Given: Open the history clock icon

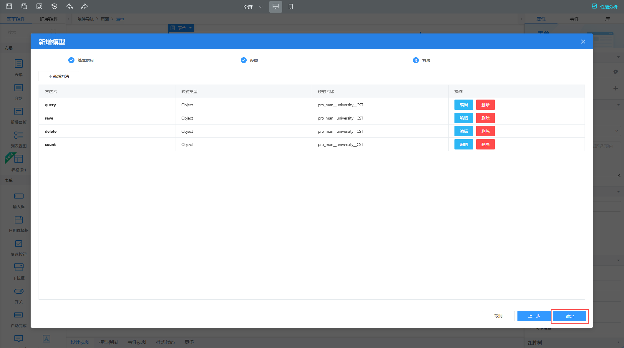Looking at the screenshot, I should click(54, 6).
